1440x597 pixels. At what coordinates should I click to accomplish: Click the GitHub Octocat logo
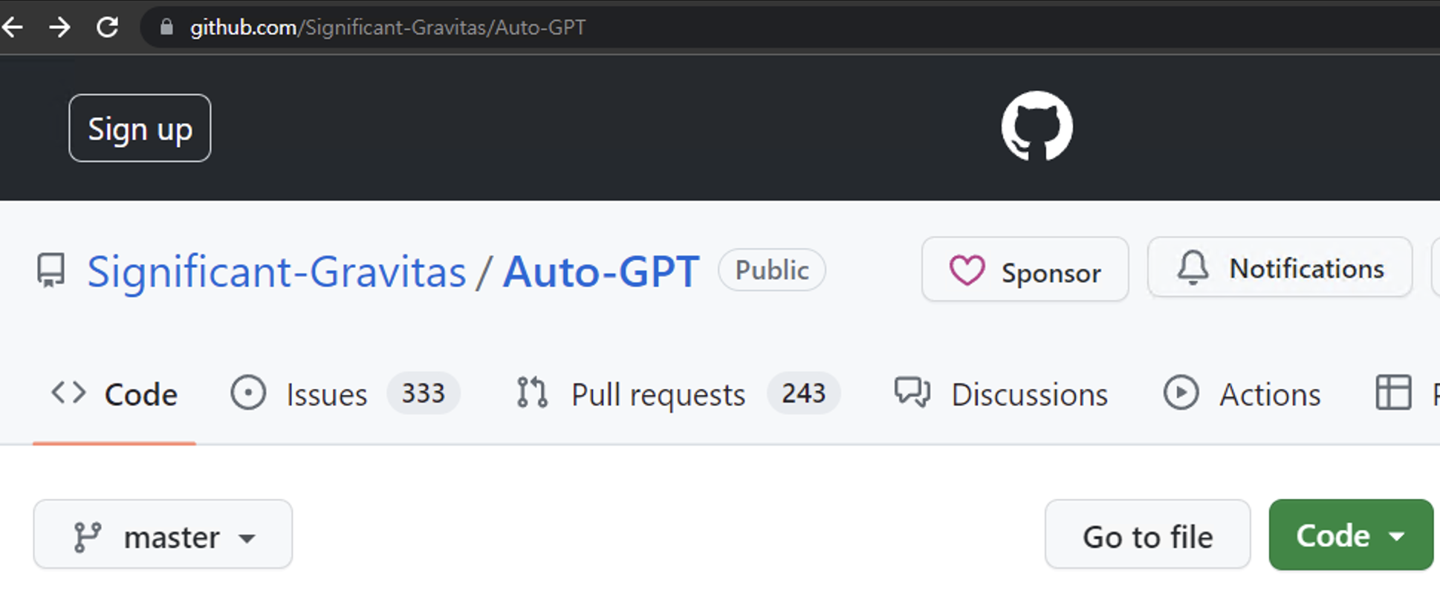point(1037,126)
